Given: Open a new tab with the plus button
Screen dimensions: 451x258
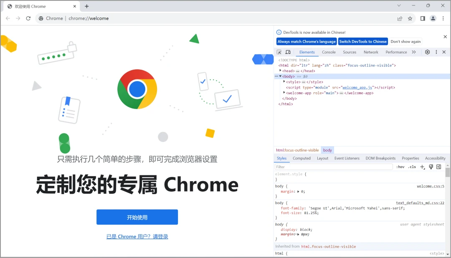Looking at the screenshot, I should point(86,6).
